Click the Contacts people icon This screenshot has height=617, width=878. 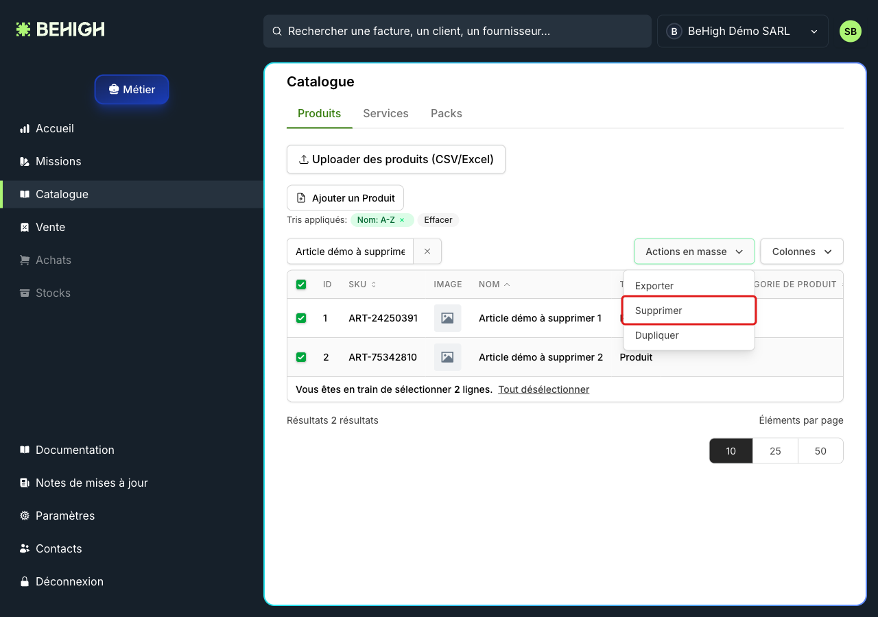(x=25, y=548)
